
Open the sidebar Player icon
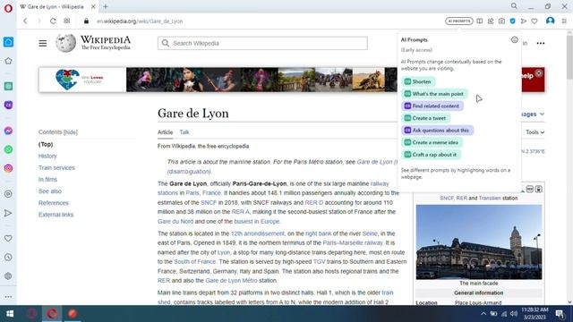(x=8, y=194)
